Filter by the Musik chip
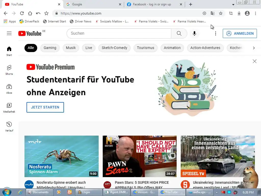 pyautogui.click(x=71, y=48)
